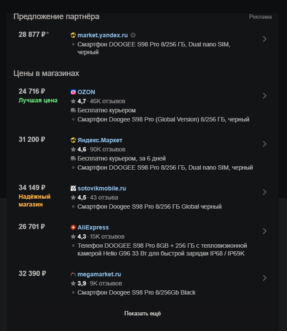287x331 pixels.
Task: Click the delivery truck icon under Яндекс.Маркет
Action: [x=73, y=158]
